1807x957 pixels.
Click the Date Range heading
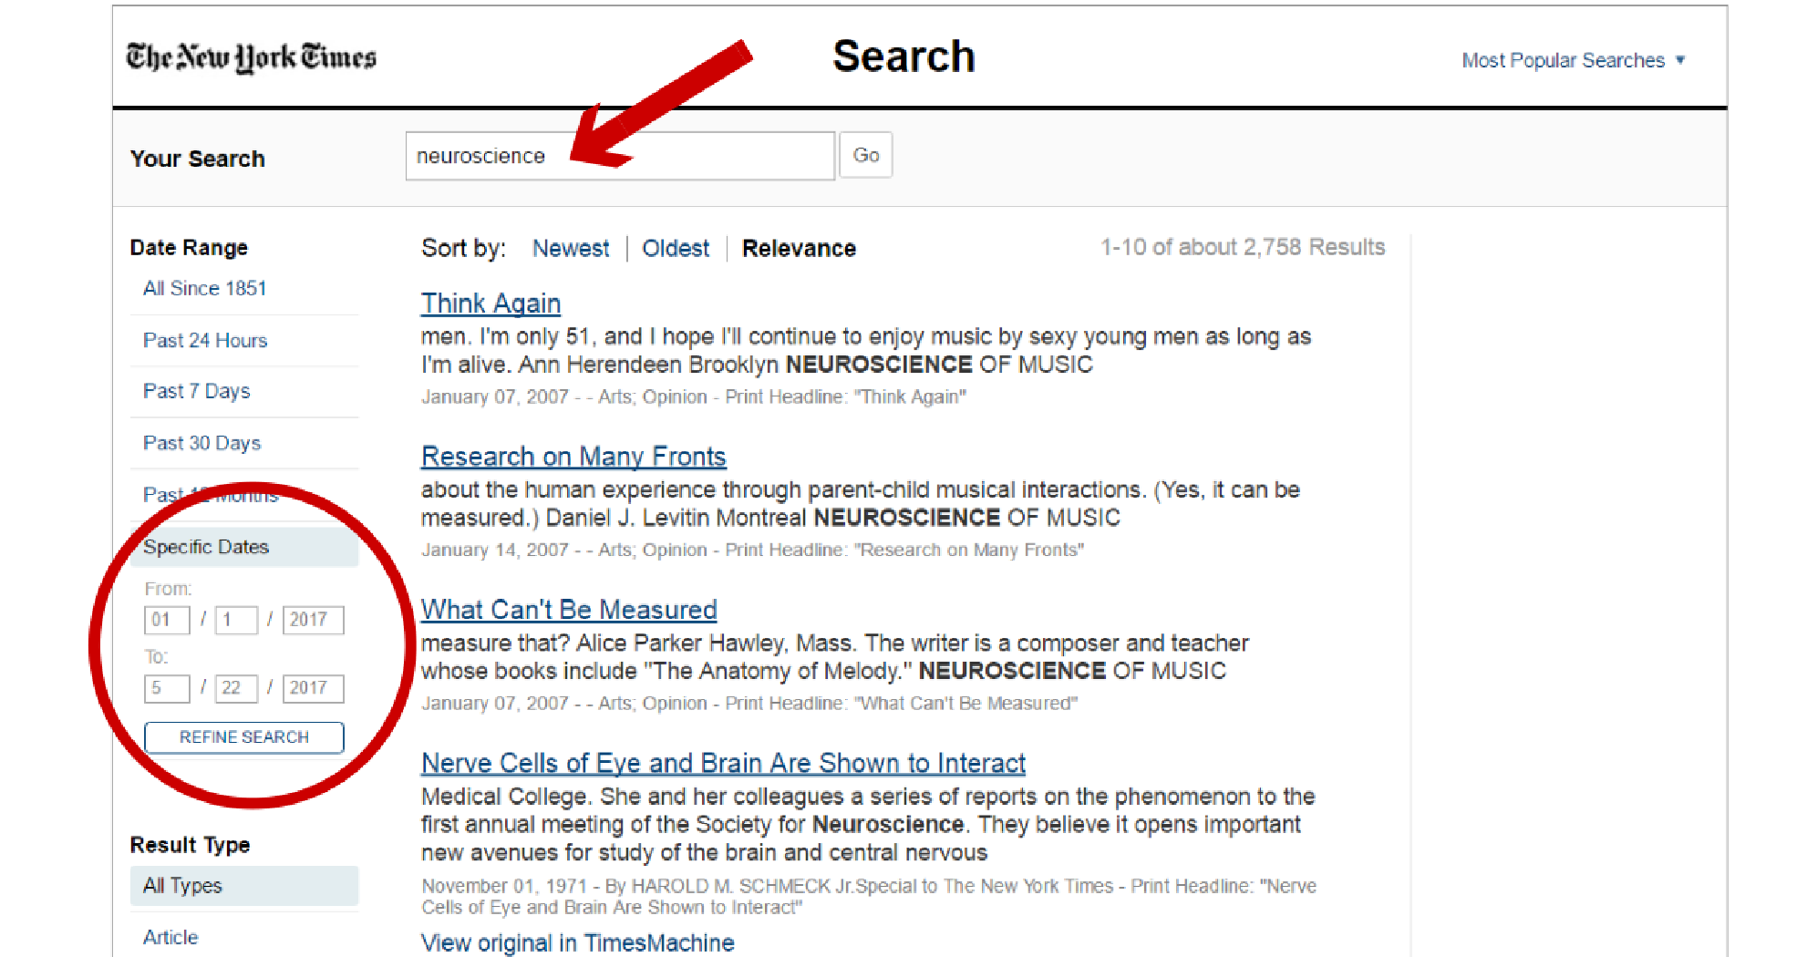point(189,248)
